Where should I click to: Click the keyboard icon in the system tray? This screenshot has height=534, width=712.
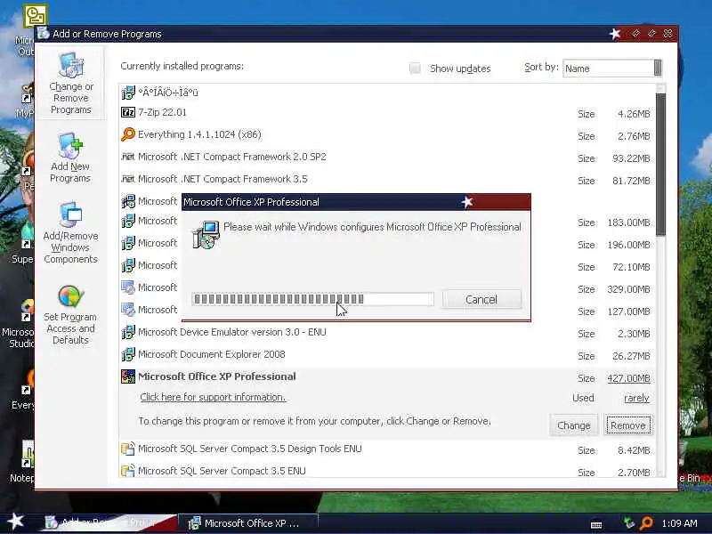click(x=596, y=525)
